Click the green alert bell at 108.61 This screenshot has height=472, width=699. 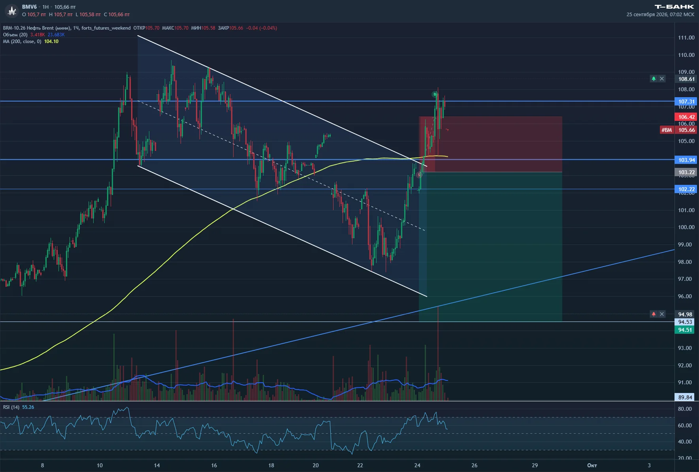tap(654, 79)
